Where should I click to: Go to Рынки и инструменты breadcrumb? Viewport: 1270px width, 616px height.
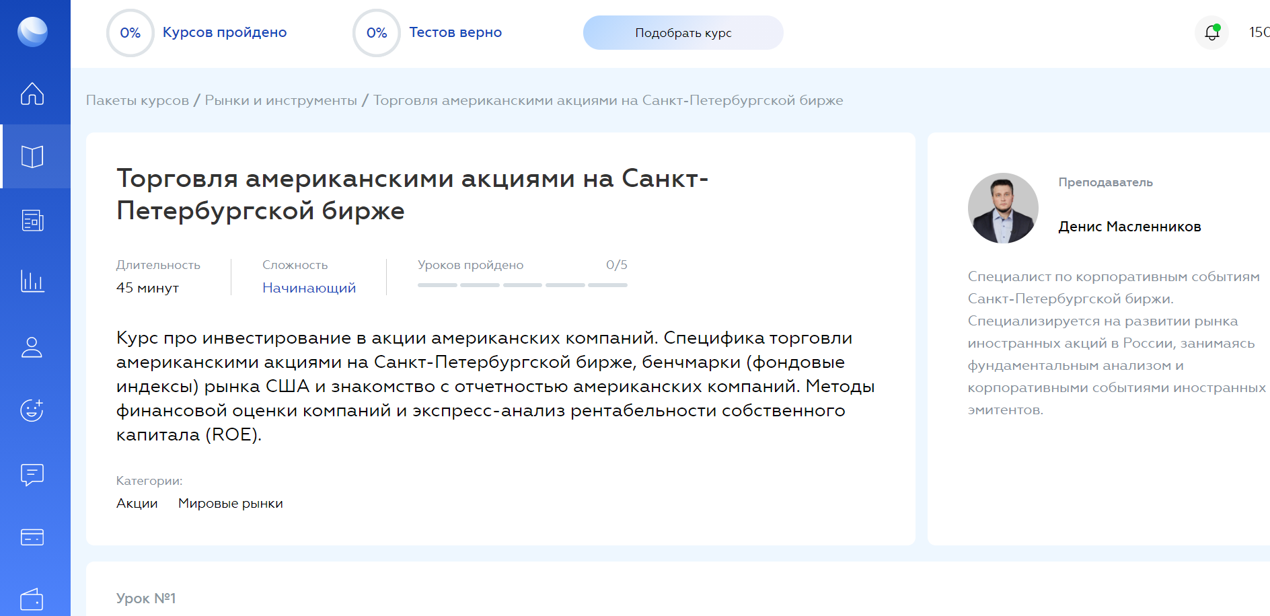coord(281,100)
